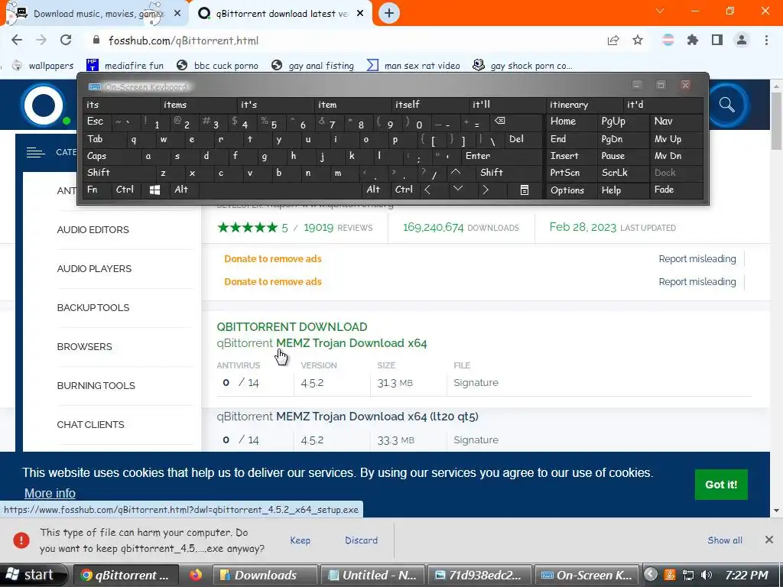Open Firefox from the taskbar

(x=196, y=575)
